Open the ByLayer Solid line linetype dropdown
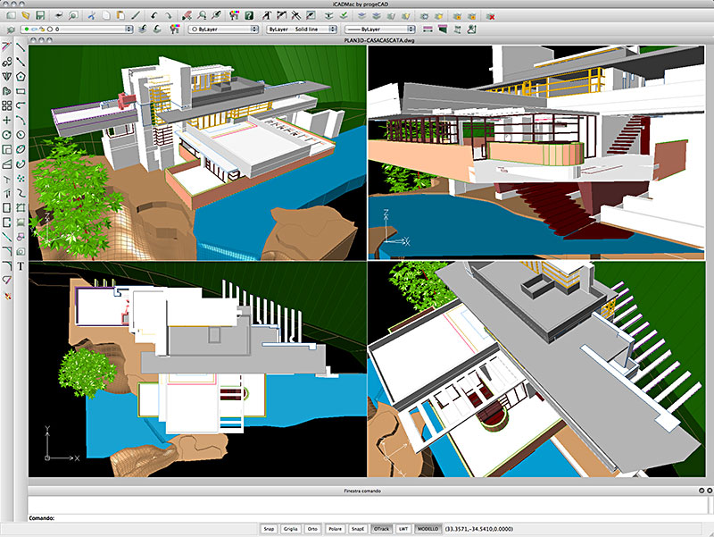Viewport: 714px width, 537px height. (301, 29)
